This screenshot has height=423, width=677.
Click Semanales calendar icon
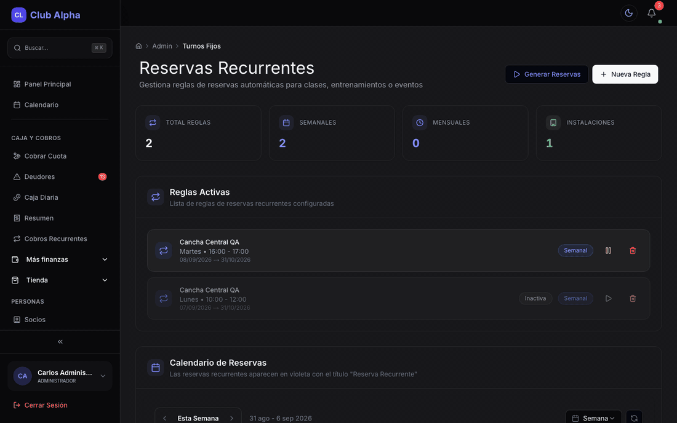point(286,123)
